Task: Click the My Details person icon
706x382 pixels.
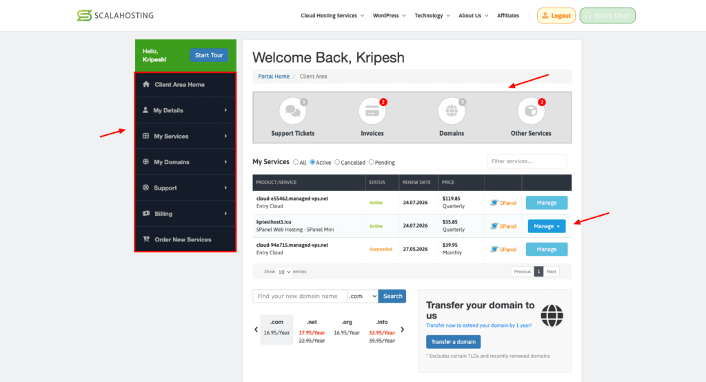Action: (145, 110)
